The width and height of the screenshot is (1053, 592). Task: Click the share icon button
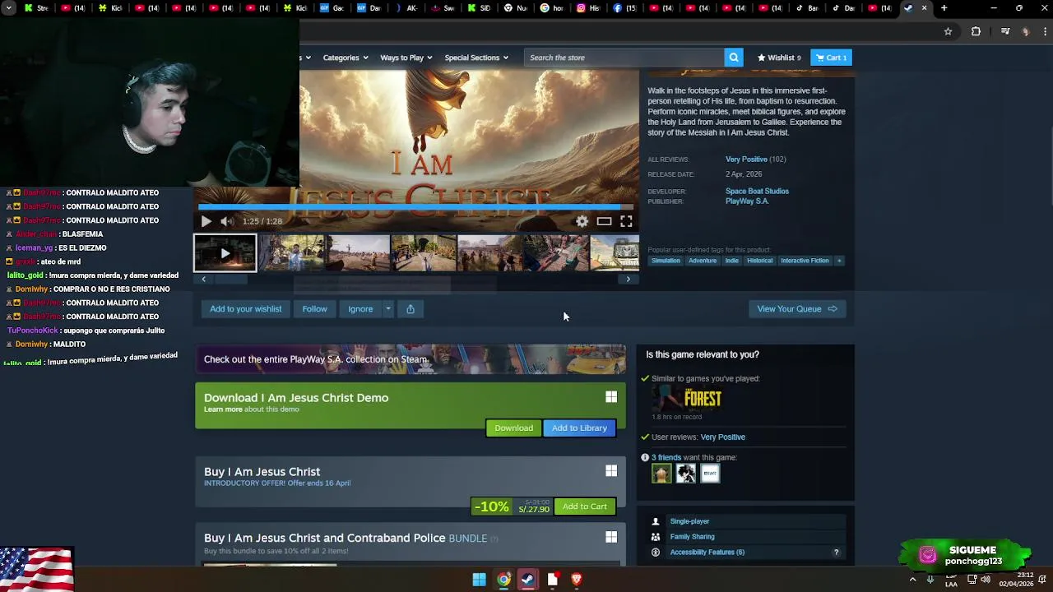click(411, 309)
